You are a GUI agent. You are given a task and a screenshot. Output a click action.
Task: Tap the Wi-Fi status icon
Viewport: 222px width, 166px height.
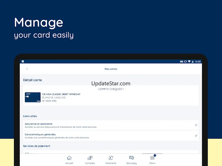[x=189, y=61]
